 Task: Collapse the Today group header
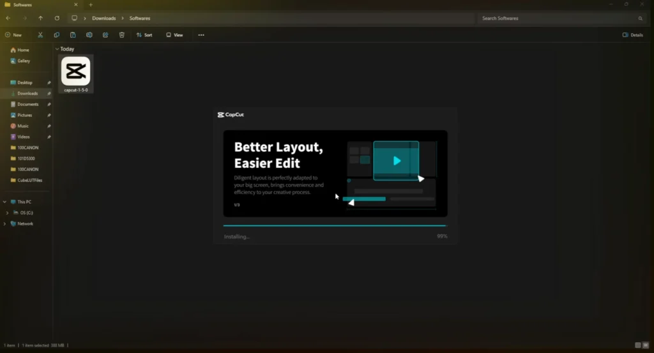(x=57, y=49)
